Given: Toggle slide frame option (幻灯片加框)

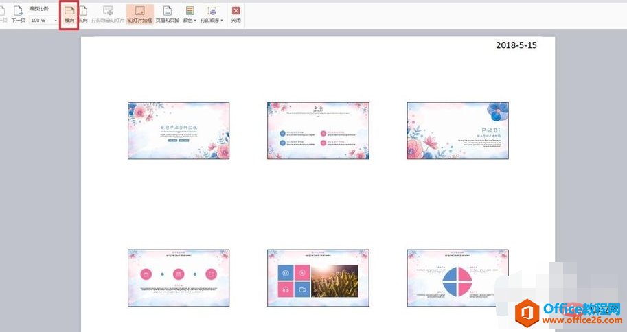Looking at the screenshot, I should (140, 14).
